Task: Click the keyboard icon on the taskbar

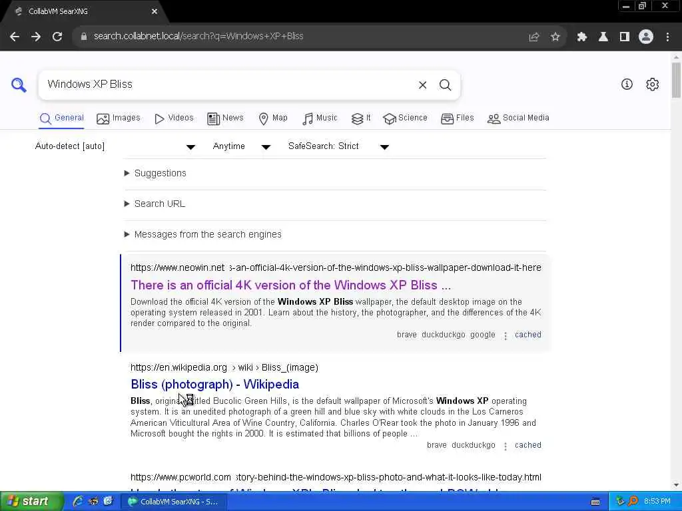Action: [x=596, y=502]
